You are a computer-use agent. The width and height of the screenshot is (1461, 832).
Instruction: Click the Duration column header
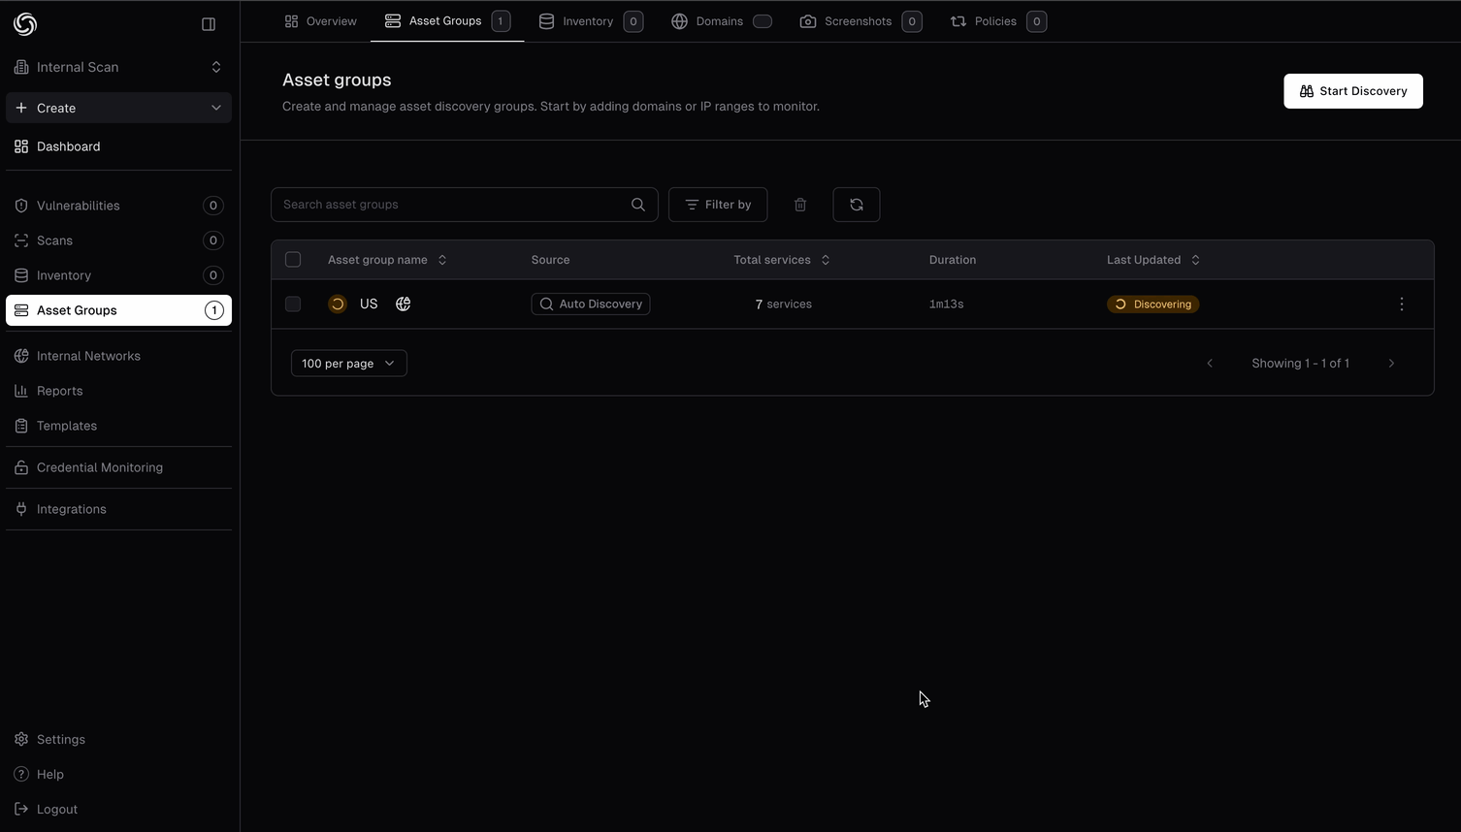click(953, 260)
